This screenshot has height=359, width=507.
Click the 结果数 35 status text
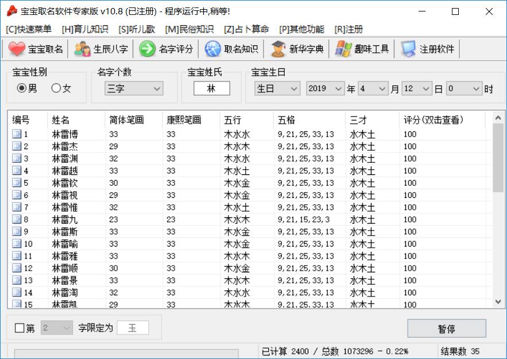pos(460,351)
